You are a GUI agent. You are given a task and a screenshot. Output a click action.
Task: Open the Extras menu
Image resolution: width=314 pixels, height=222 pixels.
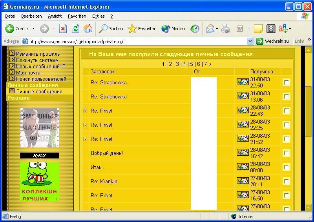[x=98, y=16]
